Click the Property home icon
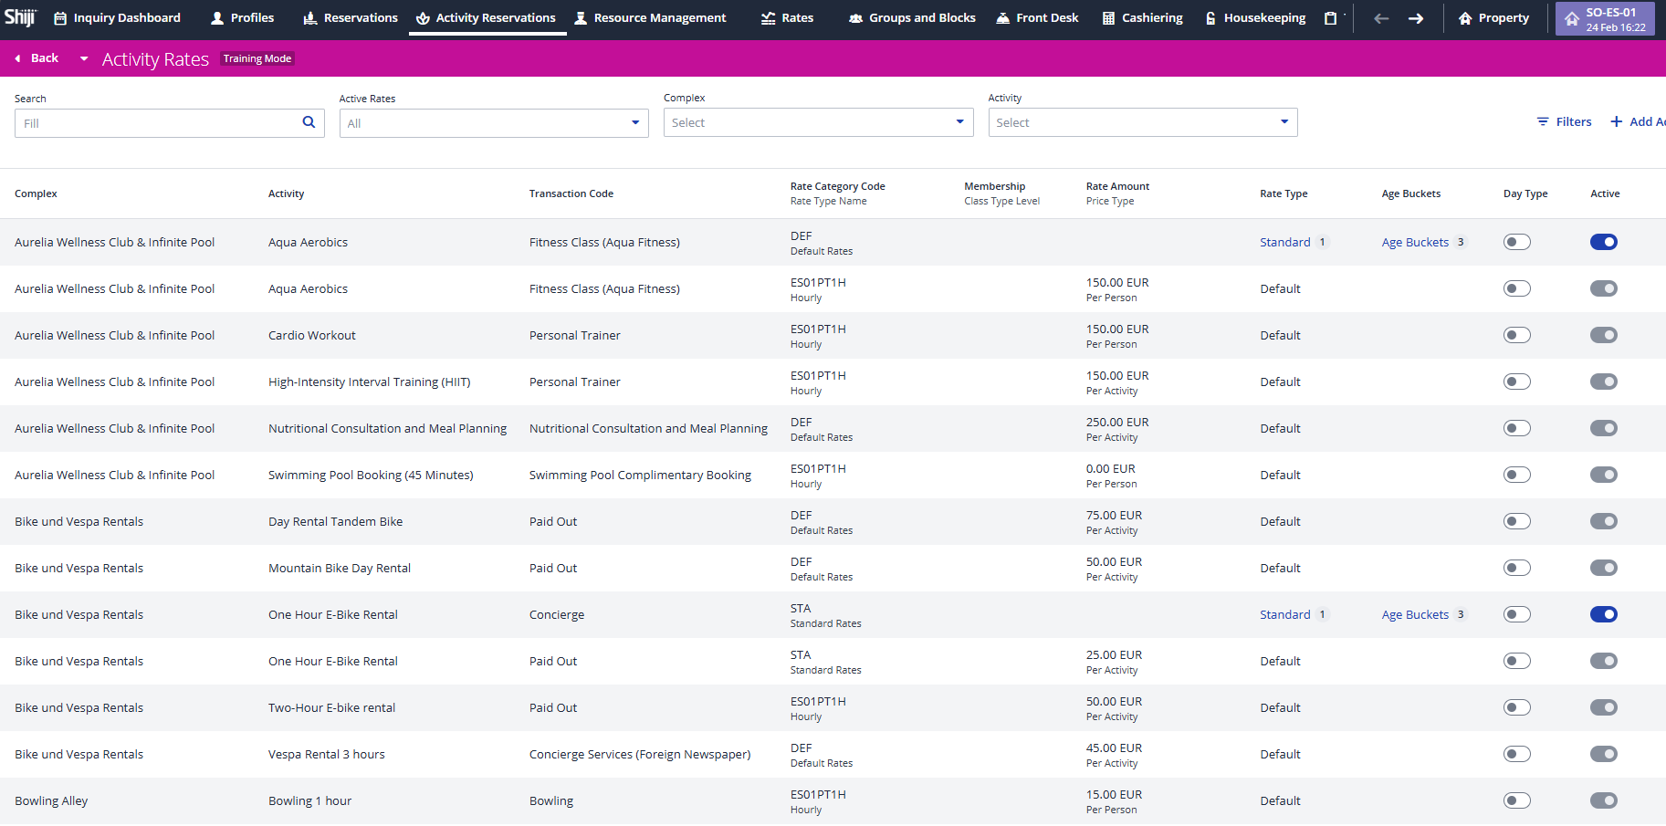The height and width of the screenshot is (826, 1666). (1465, 18)
